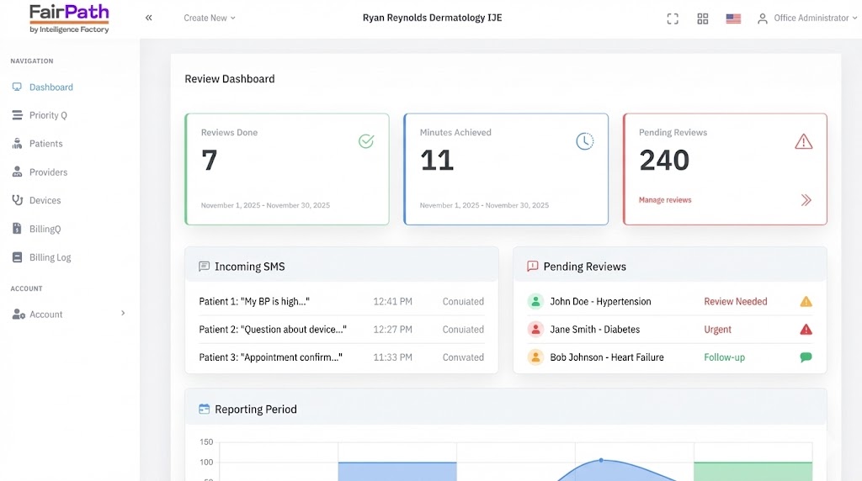Click the Pending Reviews count 240
This screenshot has height=481, width=862.
click(664, 161)
